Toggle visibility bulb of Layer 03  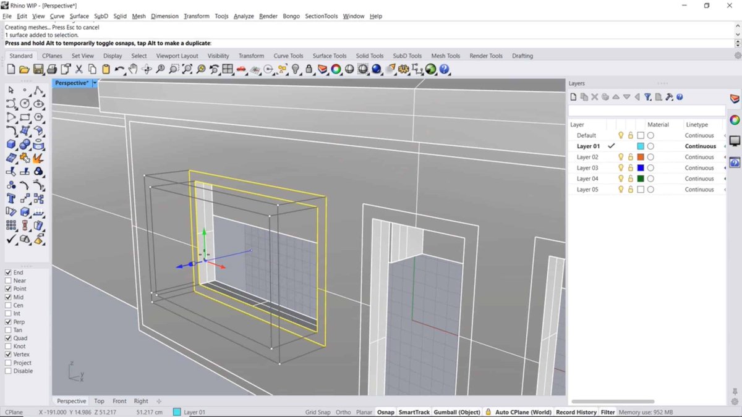pyautogui.click(x=621, y=167)
